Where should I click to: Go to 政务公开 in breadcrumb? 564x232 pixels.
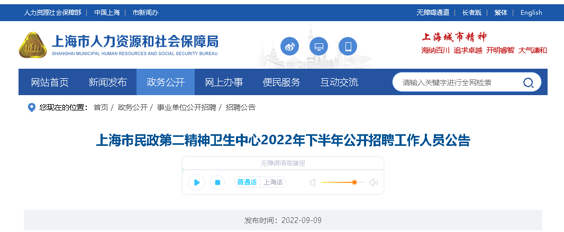[132, 107]
